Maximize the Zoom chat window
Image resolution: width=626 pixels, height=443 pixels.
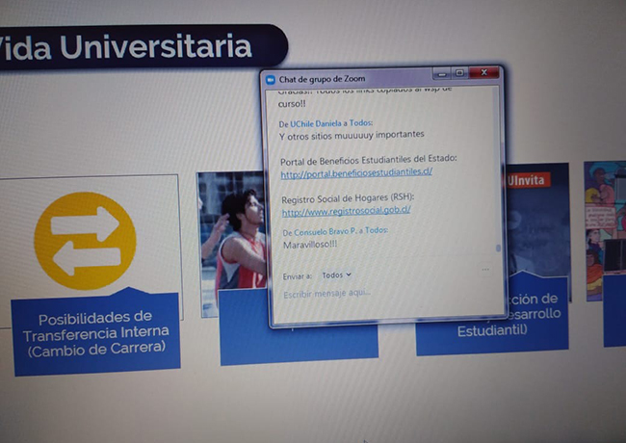point(459,73)
